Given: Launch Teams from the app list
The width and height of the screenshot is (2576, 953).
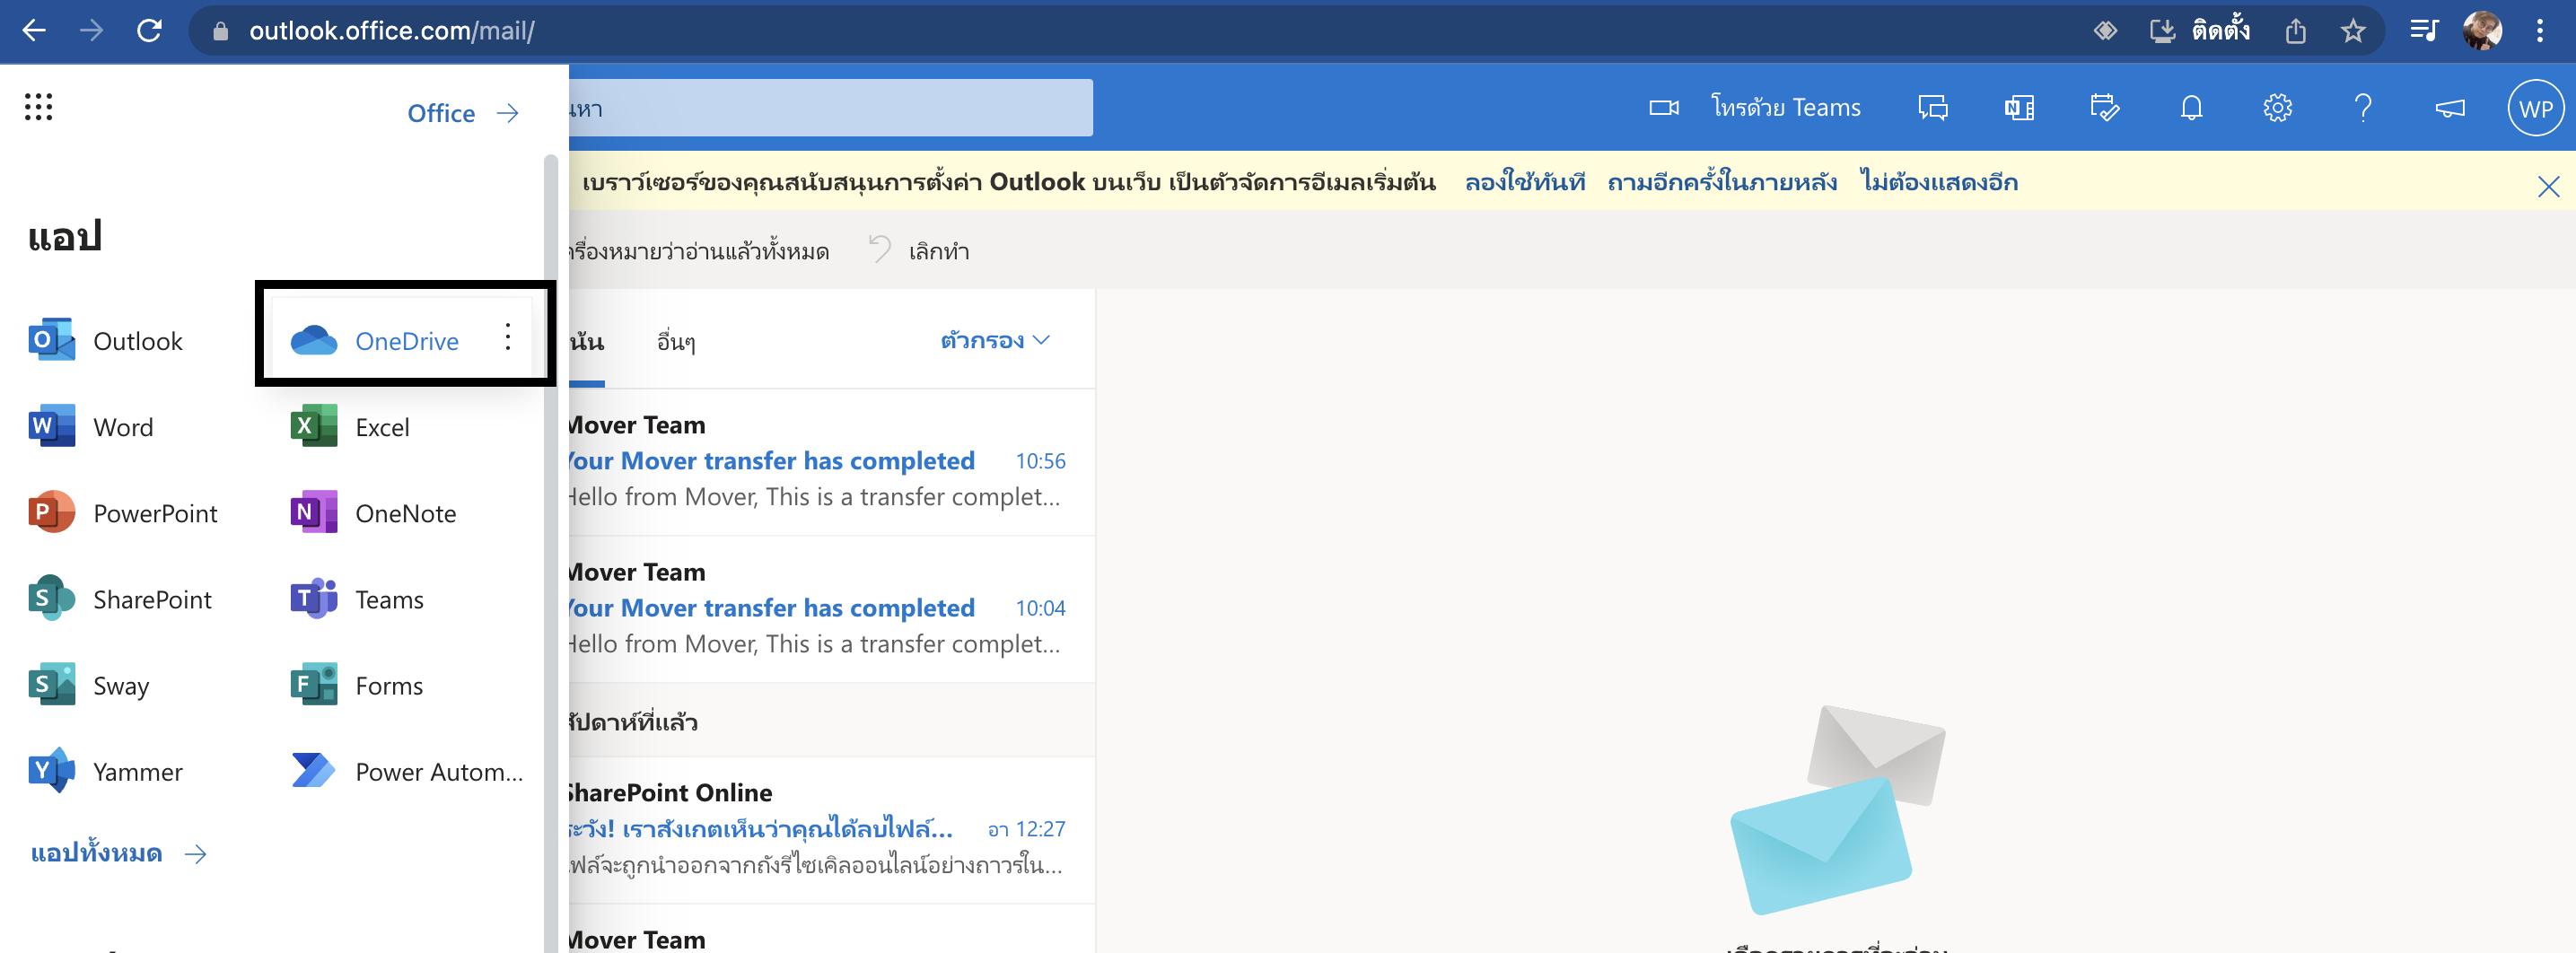Looking at the screenshot, I should click(x=357, y=599).
